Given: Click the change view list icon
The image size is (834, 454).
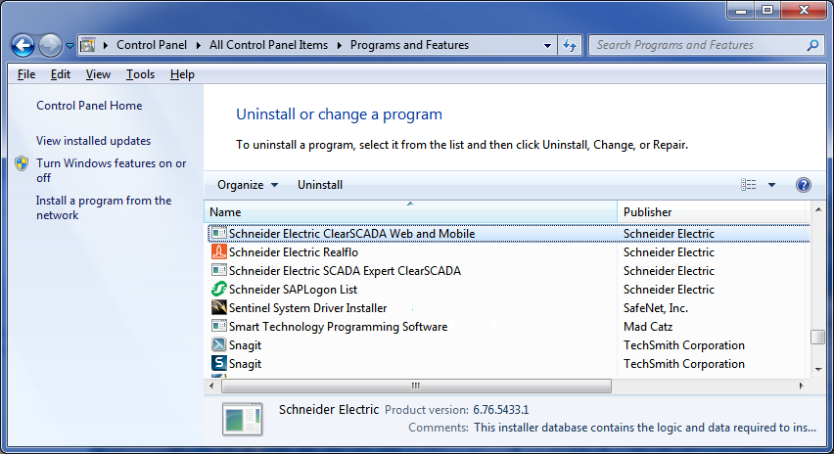Looking at the screenshot, I should coord(749,185).
